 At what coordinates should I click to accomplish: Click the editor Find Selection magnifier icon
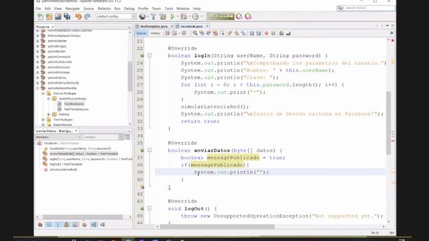pos(195,33)
